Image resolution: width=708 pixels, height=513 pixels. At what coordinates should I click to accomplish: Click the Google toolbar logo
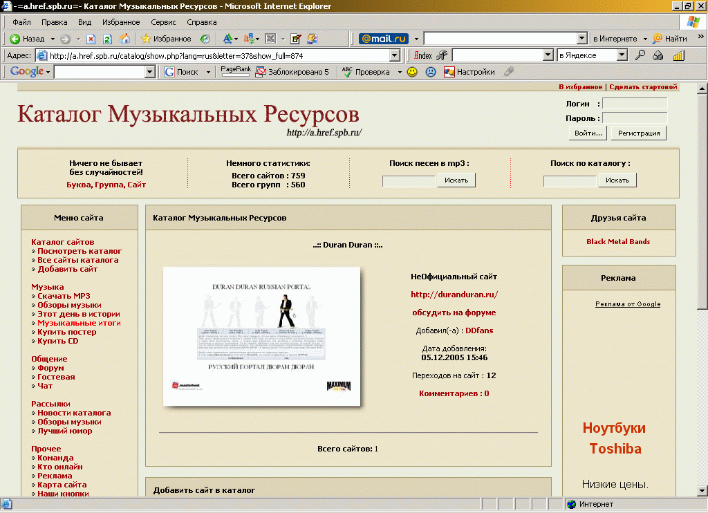coord(27,72)
